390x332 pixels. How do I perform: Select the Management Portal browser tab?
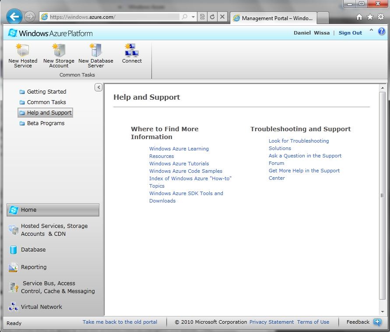pos(273,18)
